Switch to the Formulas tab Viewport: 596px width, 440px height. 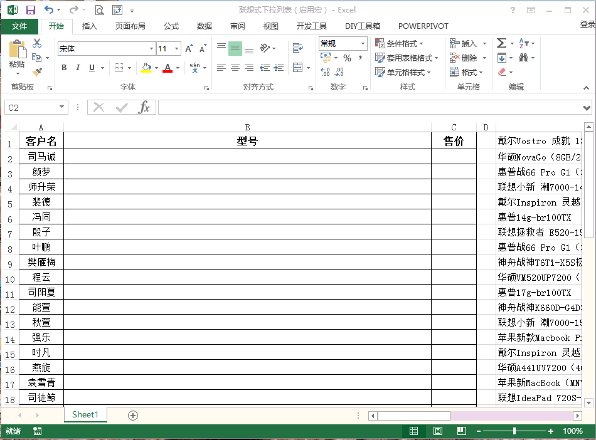coord(171,26)
